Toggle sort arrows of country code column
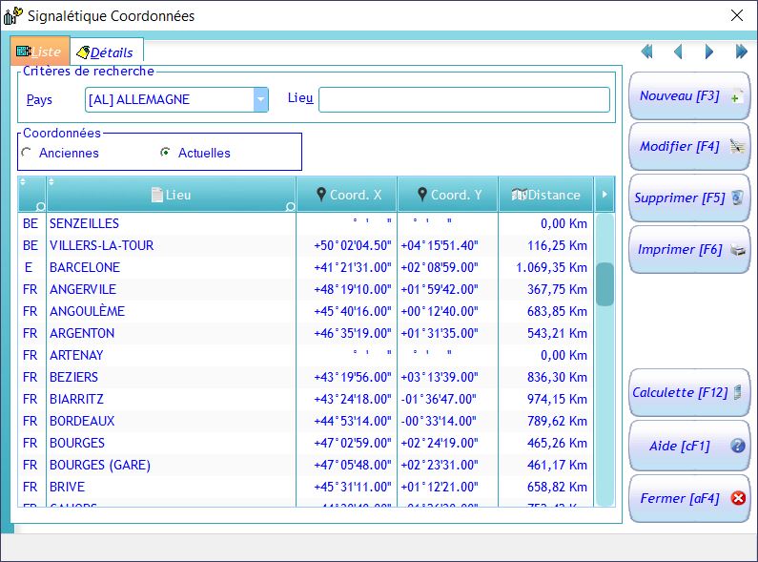 coord(23,182)
